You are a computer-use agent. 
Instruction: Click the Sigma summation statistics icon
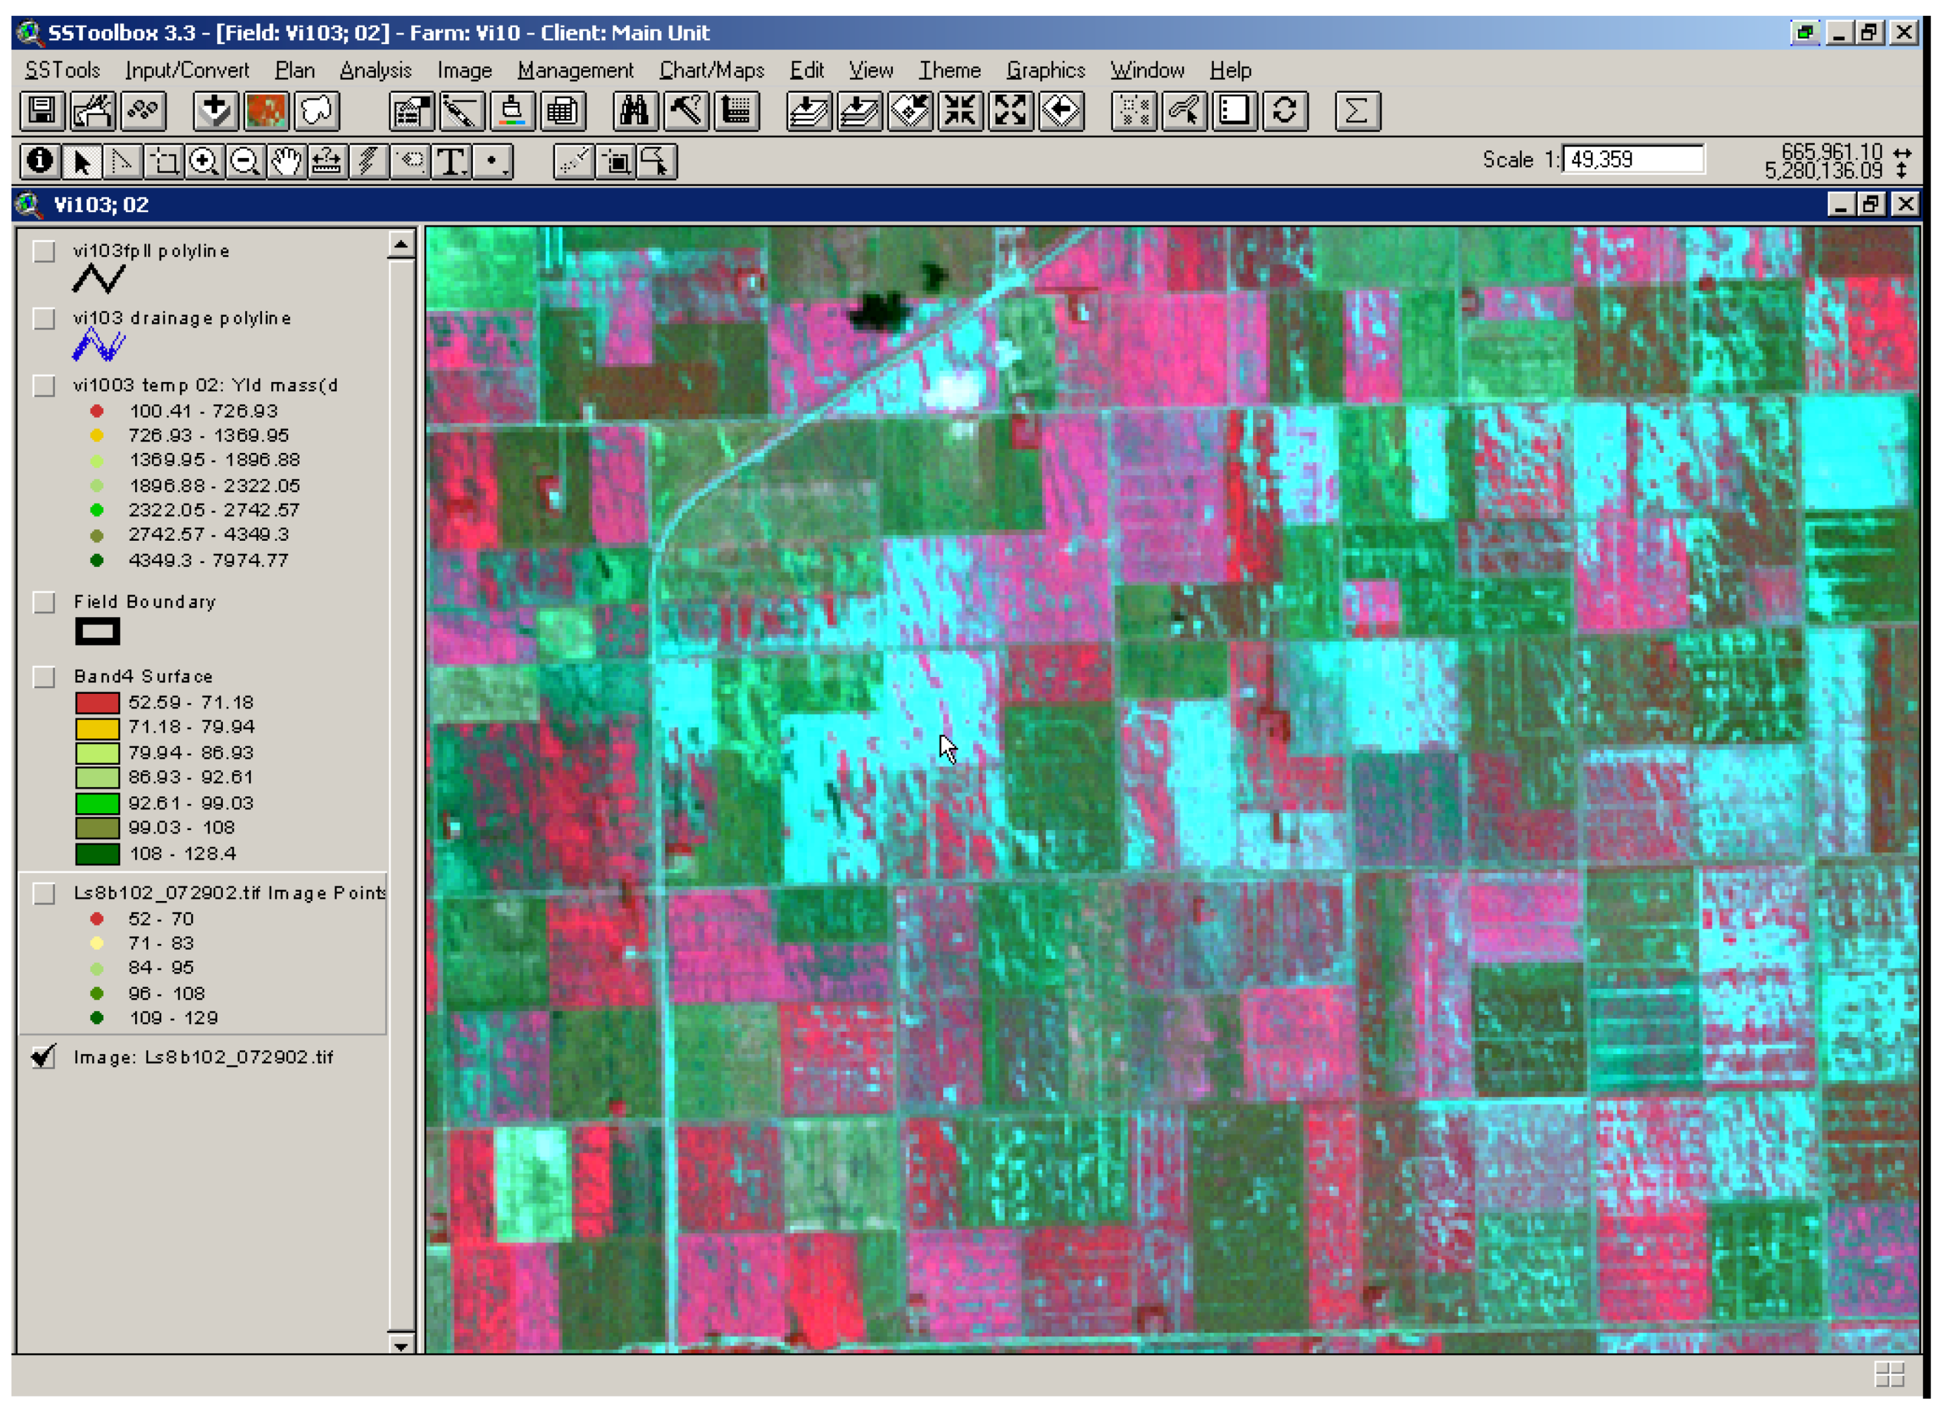(1358, 111)
